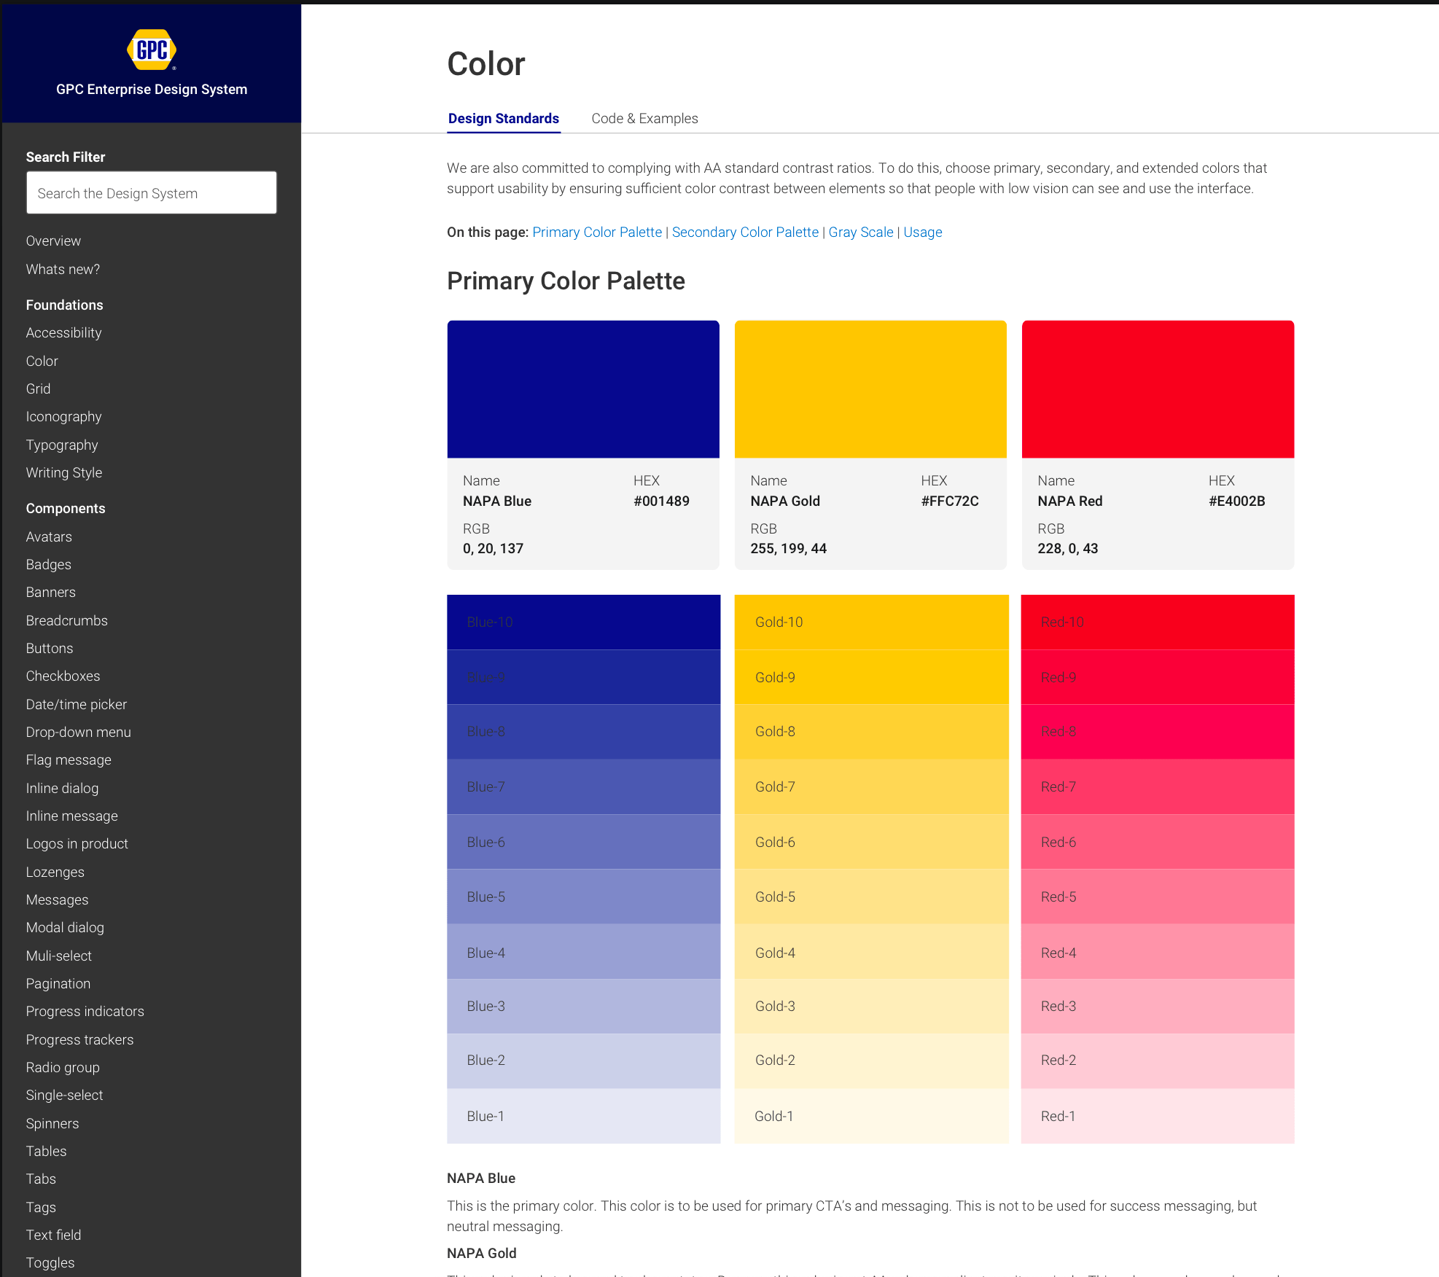Select the Gold-10 shade swatch
This screenshot has width=1439, height=1277.
click(x=871, y=622)
